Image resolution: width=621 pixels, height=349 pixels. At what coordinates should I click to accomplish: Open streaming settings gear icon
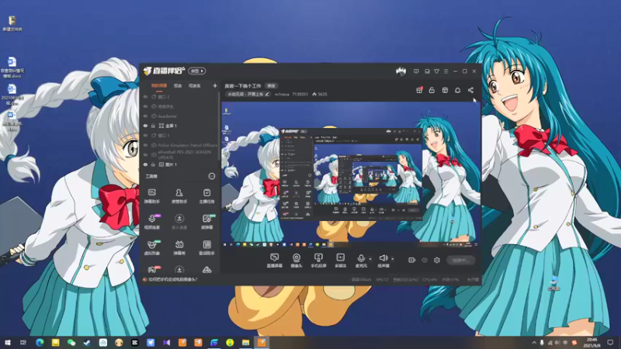click(x=437, y=260)
